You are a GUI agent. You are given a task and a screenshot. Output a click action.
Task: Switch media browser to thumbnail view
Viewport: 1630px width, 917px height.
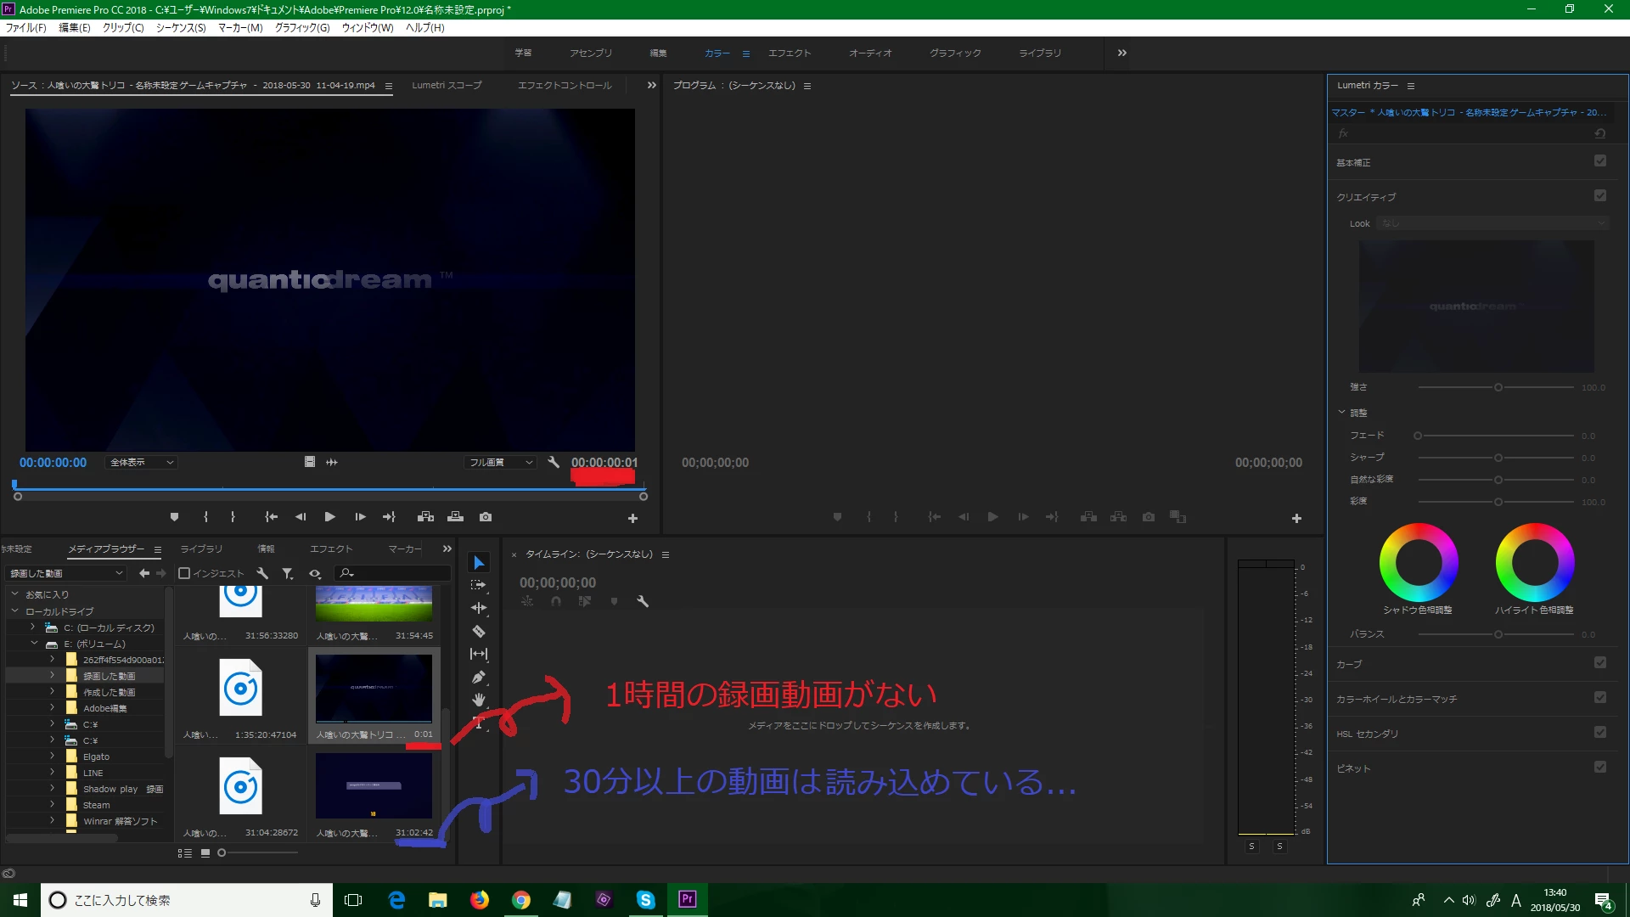(205, 853)
